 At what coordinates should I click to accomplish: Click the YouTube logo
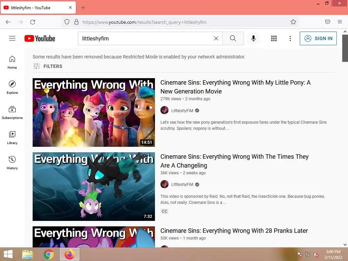pyautogui.click(x=40, y=38)
